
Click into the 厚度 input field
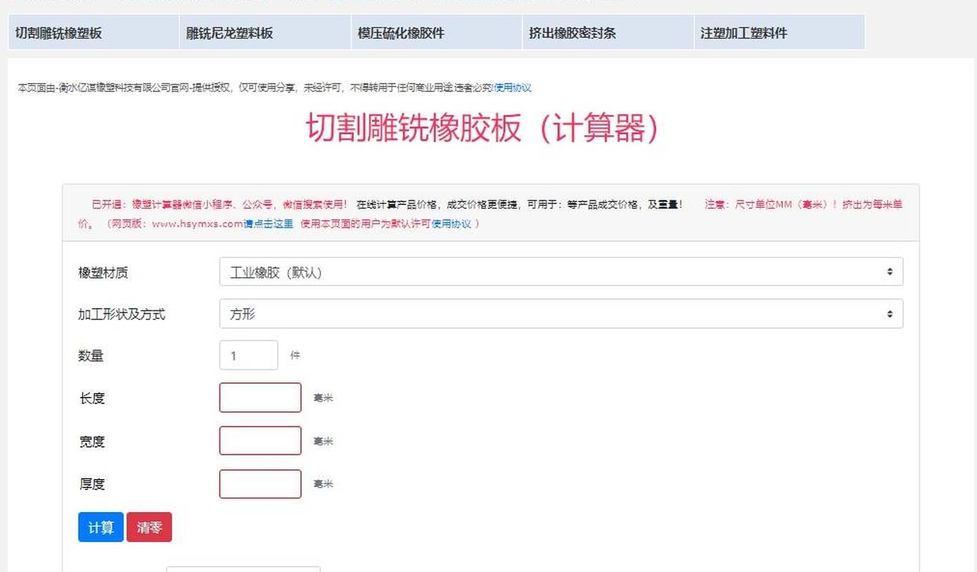click(x=260, y=484)
